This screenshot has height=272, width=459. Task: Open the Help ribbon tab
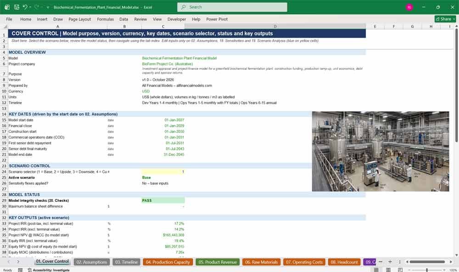coord(196,19)
